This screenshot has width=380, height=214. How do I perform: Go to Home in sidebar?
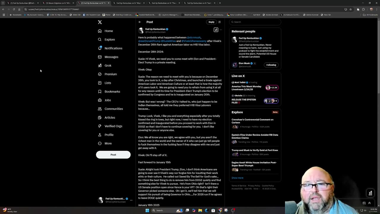[x=105, y=31]
